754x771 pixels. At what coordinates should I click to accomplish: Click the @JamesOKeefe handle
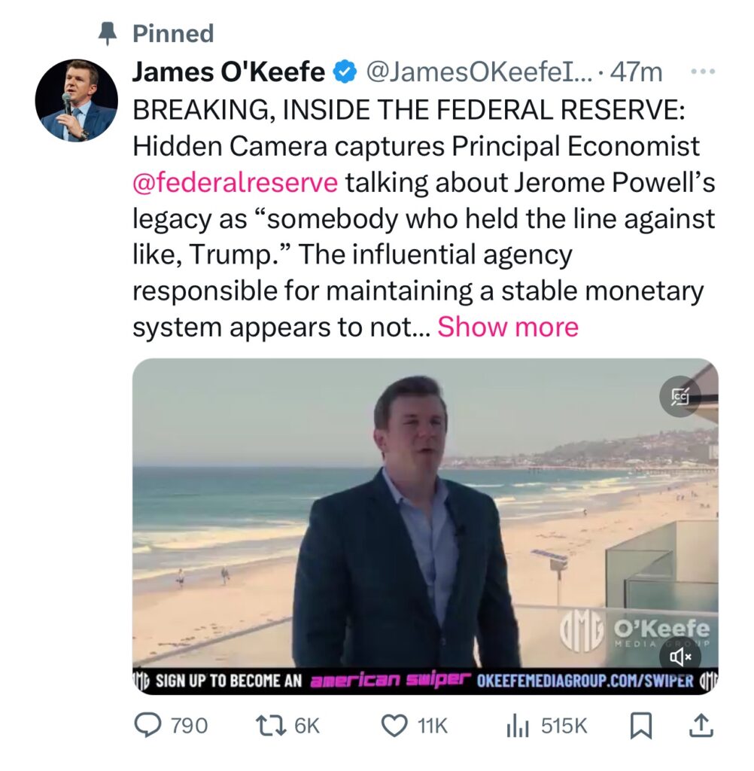[x=479, y=73]
